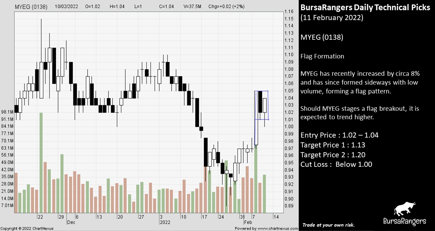
Task: Select MYEG (0138) in the right panel
Action: point(322,37)
